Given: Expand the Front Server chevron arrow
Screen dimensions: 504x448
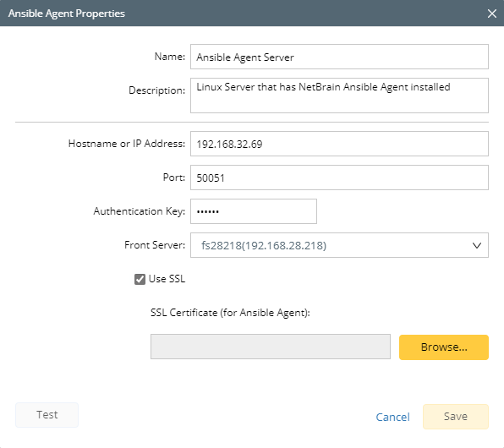Looking at the screenshot, I should click(x=477, y=245).
